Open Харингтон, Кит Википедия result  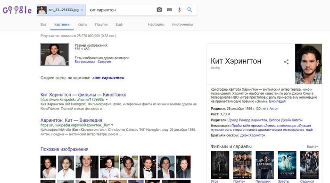pos(71,120)
